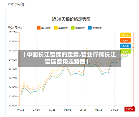This screenshot has height=117, width=139.
Task: Click the 14,800 y-axis label
Action: 13,51
